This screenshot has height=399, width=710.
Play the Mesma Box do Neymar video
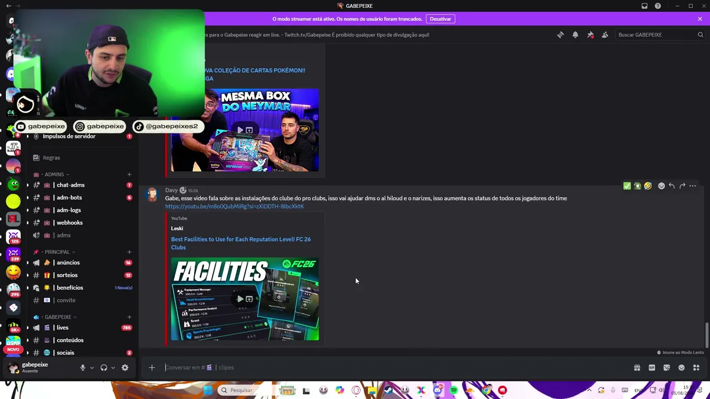click(x=240, y=130)
